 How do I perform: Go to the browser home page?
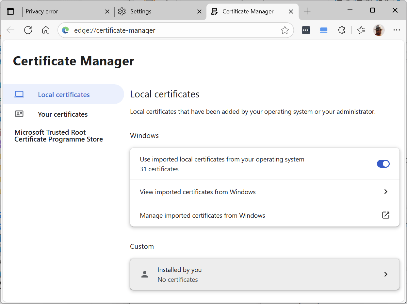click(46, 30)
